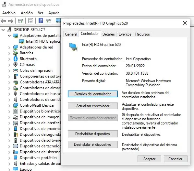
Task: Select Intel(R) HD Graphics in device tree
Action: 43,41
